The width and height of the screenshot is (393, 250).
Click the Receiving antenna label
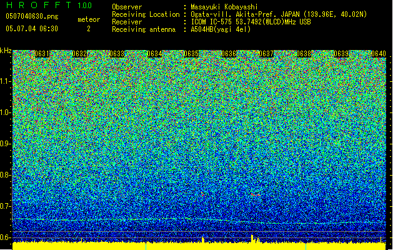(x=144, y=29)
